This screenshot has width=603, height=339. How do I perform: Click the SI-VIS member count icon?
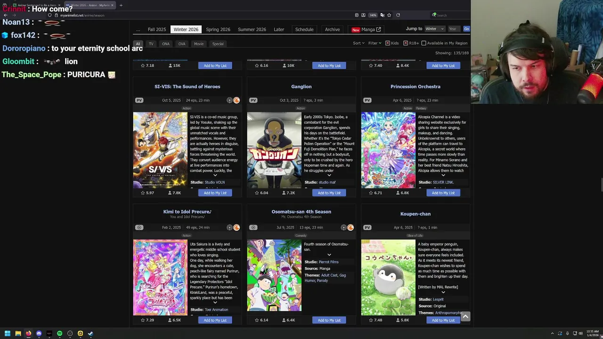170,193
